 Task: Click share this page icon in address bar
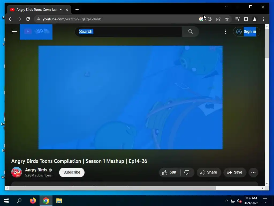tap(218, 19)
